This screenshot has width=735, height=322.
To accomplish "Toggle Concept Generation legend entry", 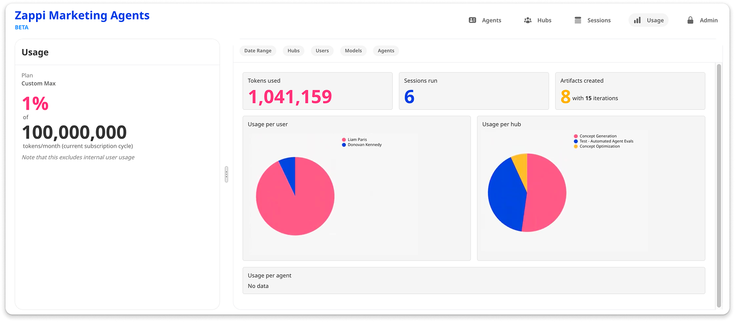I will [595, 136].
